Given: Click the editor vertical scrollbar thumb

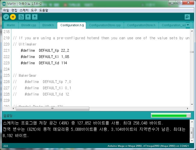Looking at the screenshot, I should (192, 52).
